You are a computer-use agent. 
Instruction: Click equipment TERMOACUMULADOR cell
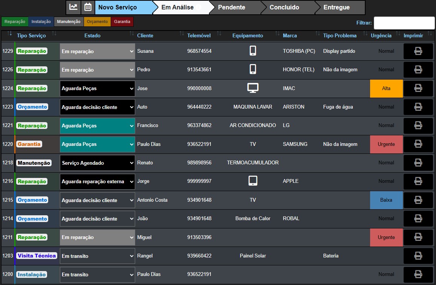253,162
